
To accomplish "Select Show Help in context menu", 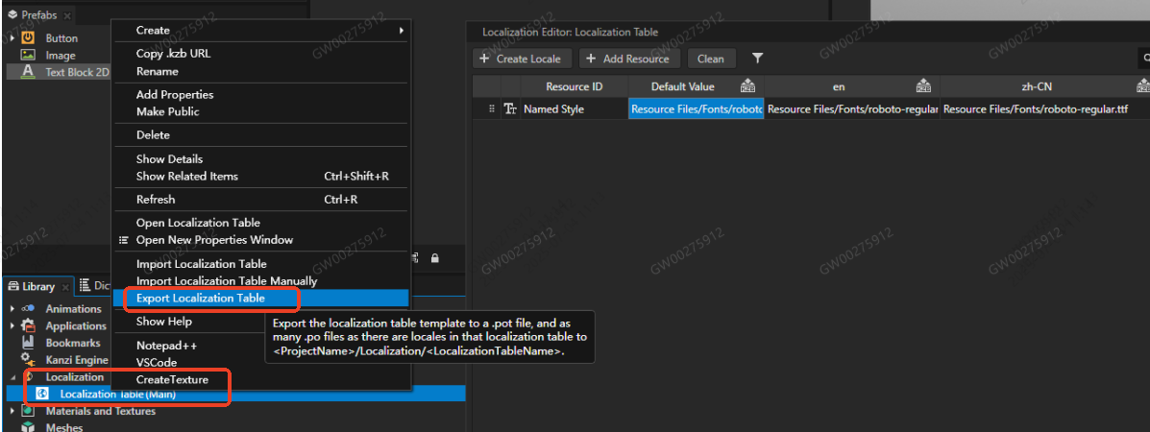I will 163,322.
